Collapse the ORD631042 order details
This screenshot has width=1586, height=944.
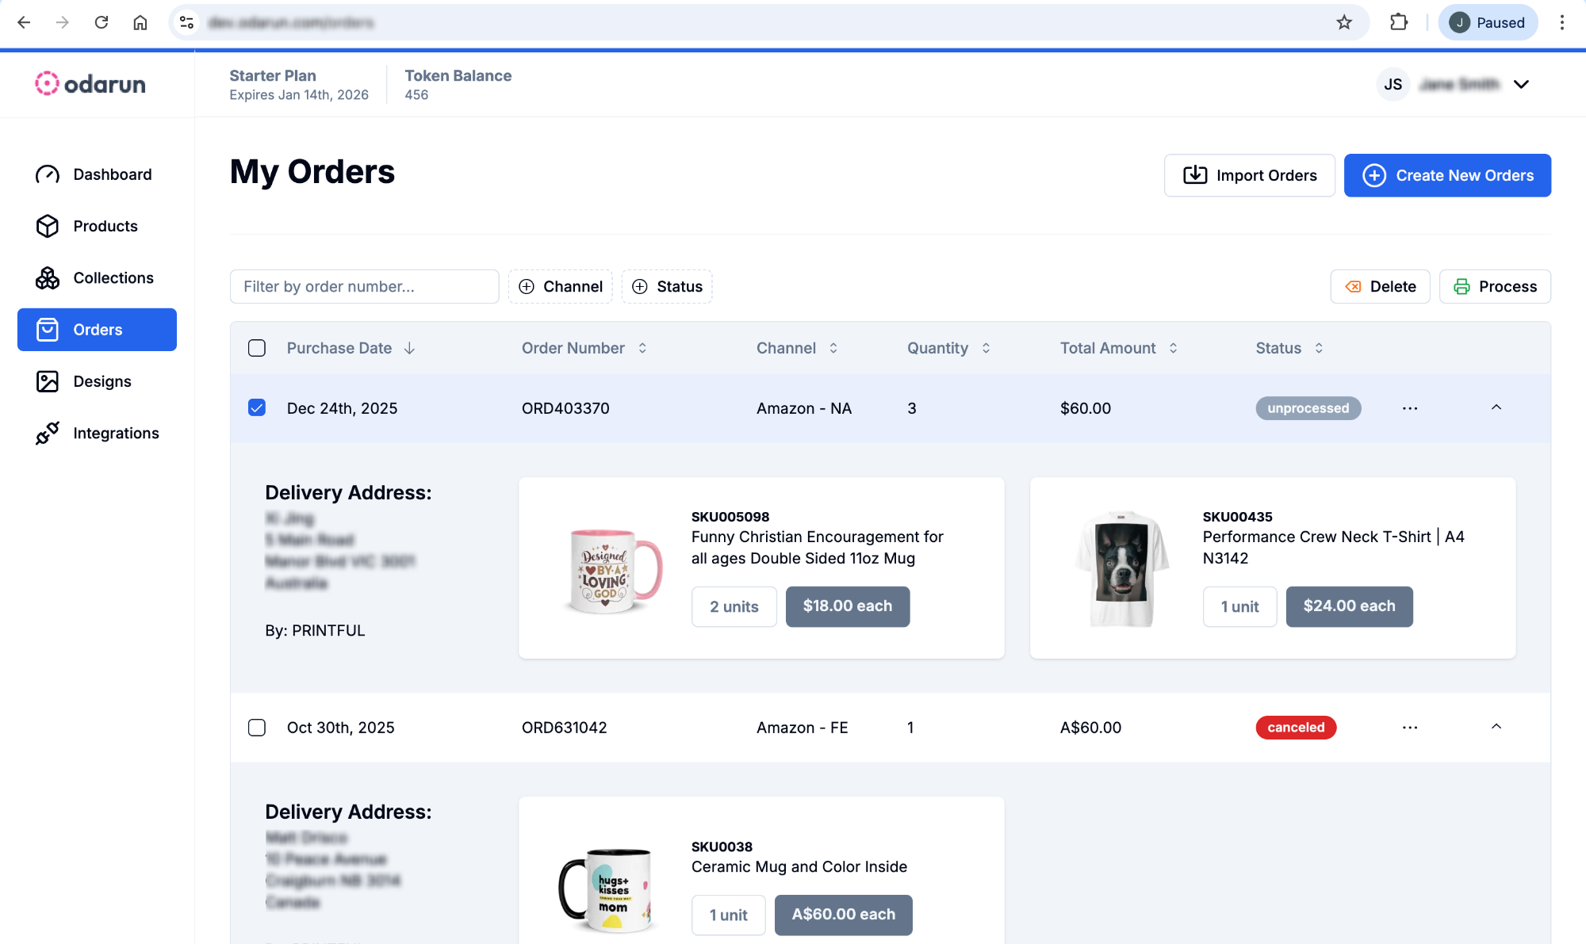1496,727
